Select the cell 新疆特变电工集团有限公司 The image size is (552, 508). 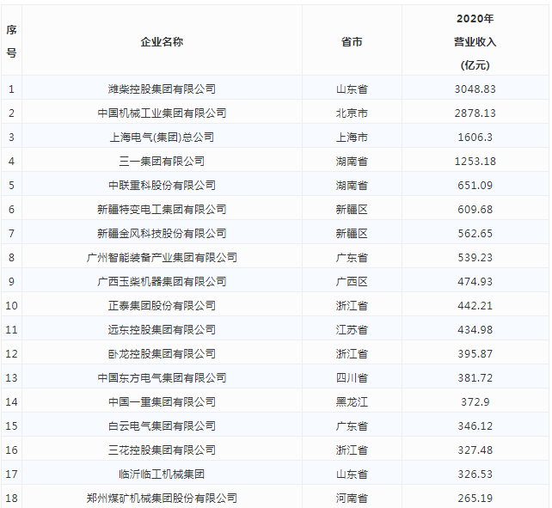pos(162,210)
